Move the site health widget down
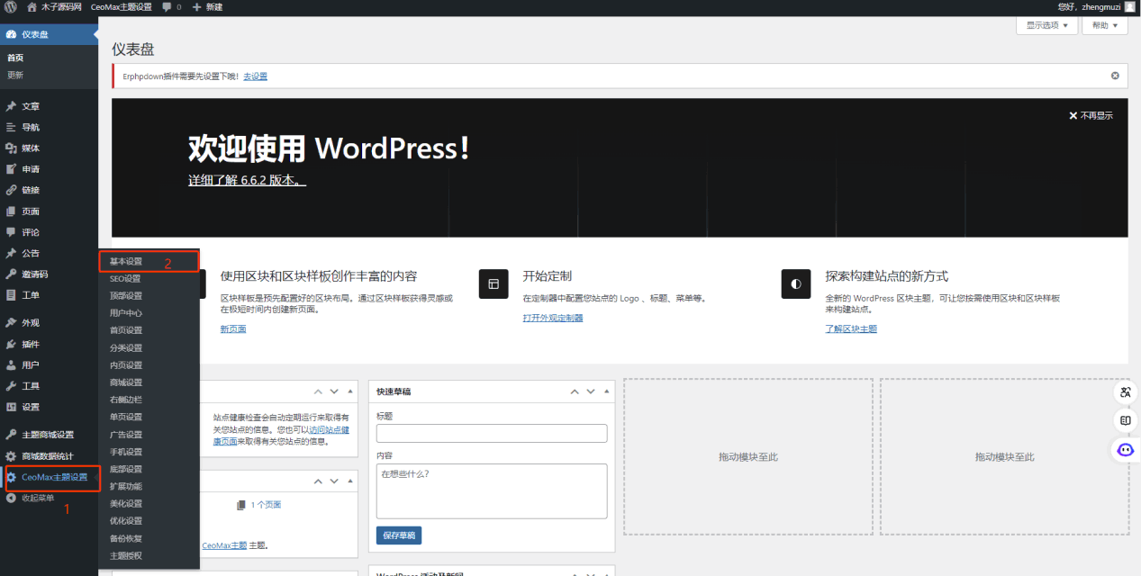This screenshot has width=1141, height=576. [x=334, y=391]
